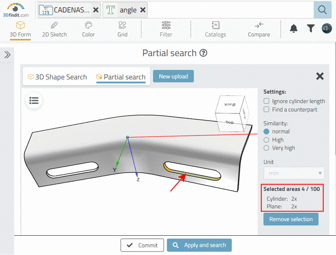Image resolution: width=336 pixels, height=255 pixels.
Task: Click the Back face of the view cube
Action: click(230, 104)
